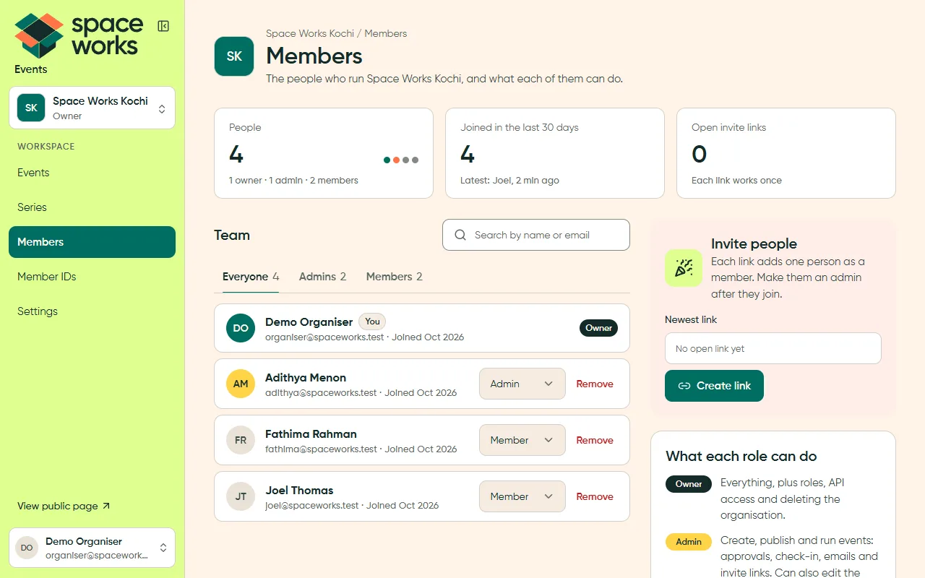
Task: Collapse the sidebar with the panel icon
Action: click(x=163, y=27)
